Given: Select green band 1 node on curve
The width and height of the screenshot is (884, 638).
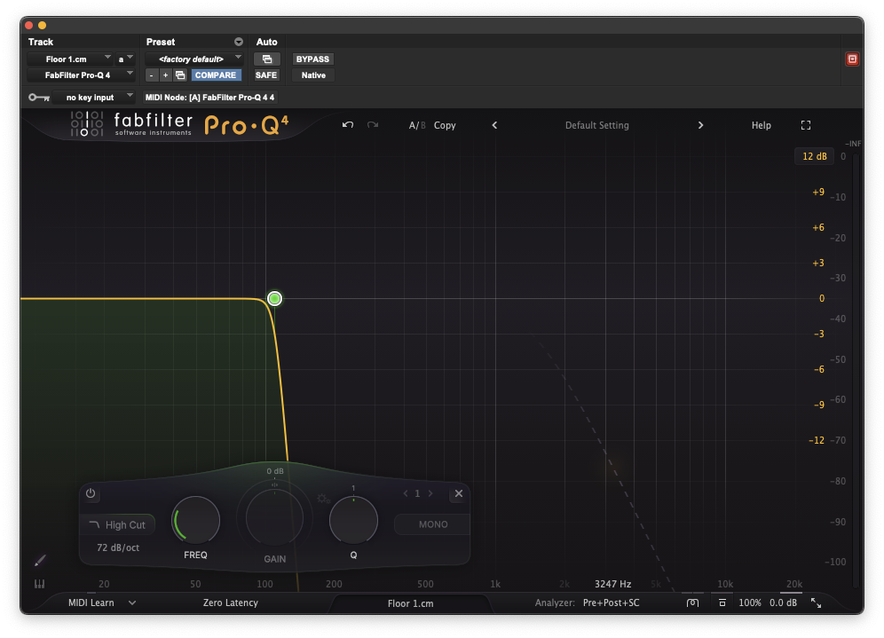Looking at the screenshot, I should pos(274,298).
